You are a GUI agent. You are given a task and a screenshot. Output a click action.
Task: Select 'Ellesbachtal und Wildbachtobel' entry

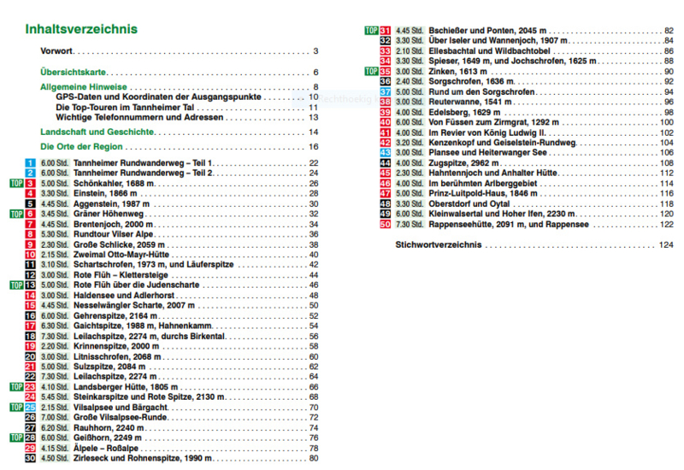pos(489,51)
